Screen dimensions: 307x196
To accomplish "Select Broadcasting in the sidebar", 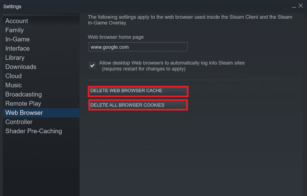I will (x=23, y=94).
